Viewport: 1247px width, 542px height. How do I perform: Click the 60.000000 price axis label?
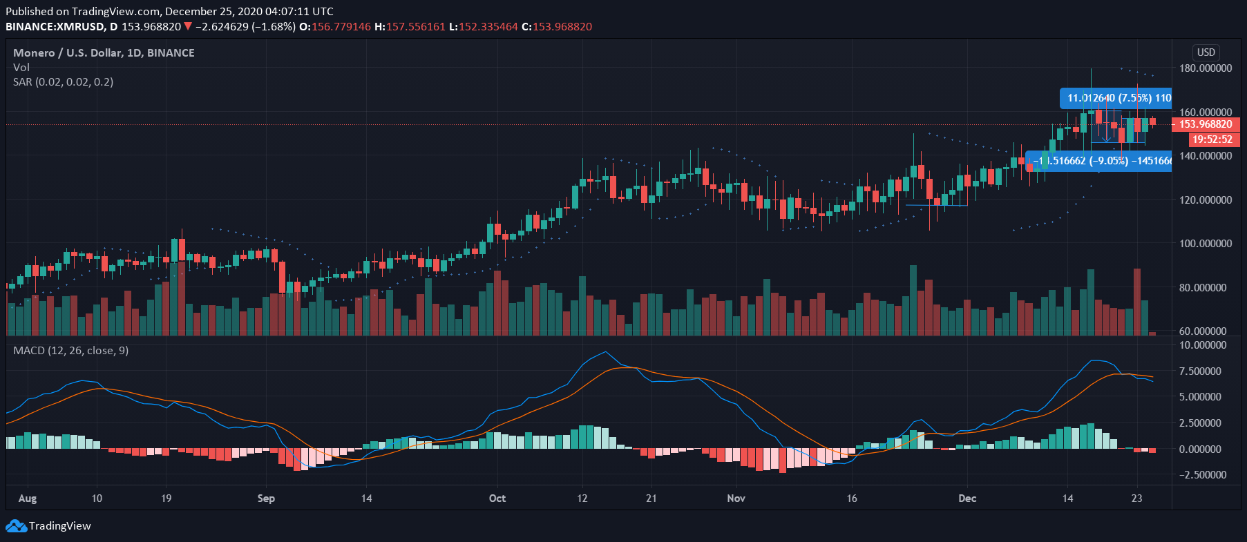(1203, 331)
